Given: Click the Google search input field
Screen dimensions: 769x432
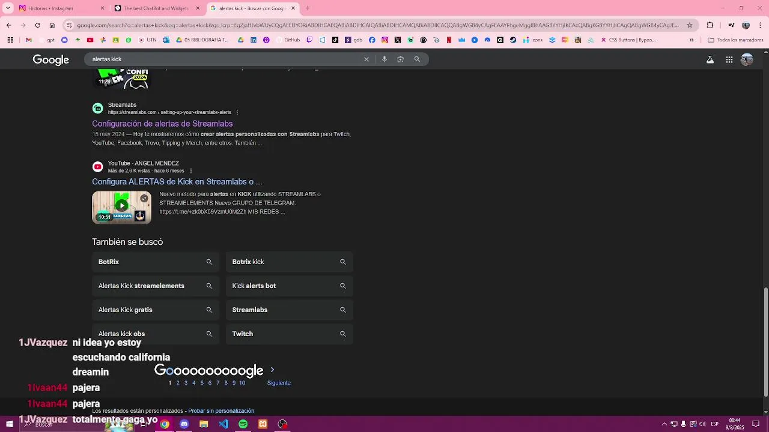Looking at the screenshot, I should coord(222,59).
